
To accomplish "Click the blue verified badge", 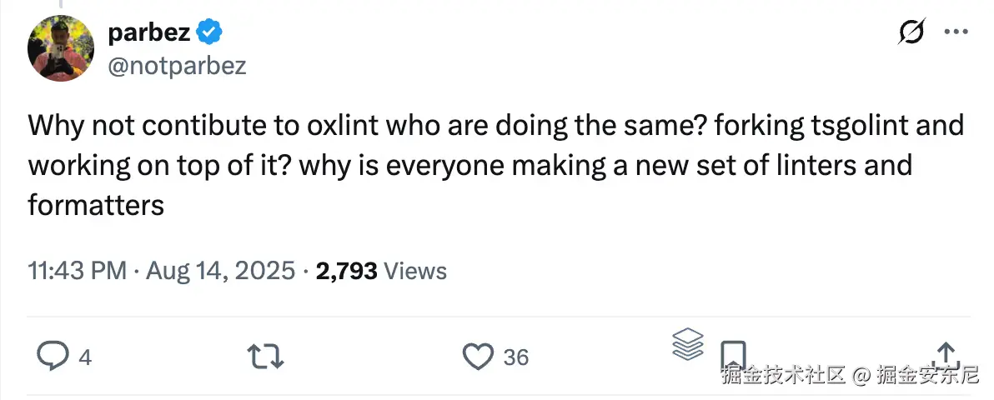I will (x=208, y=33).
